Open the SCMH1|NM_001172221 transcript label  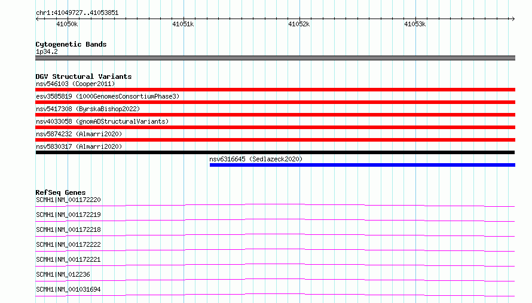[x=68, y=259]
